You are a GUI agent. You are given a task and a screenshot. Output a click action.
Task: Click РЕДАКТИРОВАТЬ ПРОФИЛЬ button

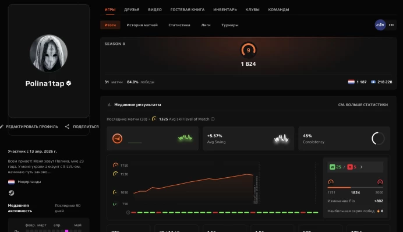pyautogui.click(x=29, y=126)
